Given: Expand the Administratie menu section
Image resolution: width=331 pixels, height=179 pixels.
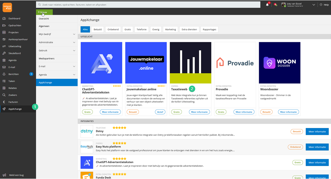Looking at the screenshot, I should (74, 42).
